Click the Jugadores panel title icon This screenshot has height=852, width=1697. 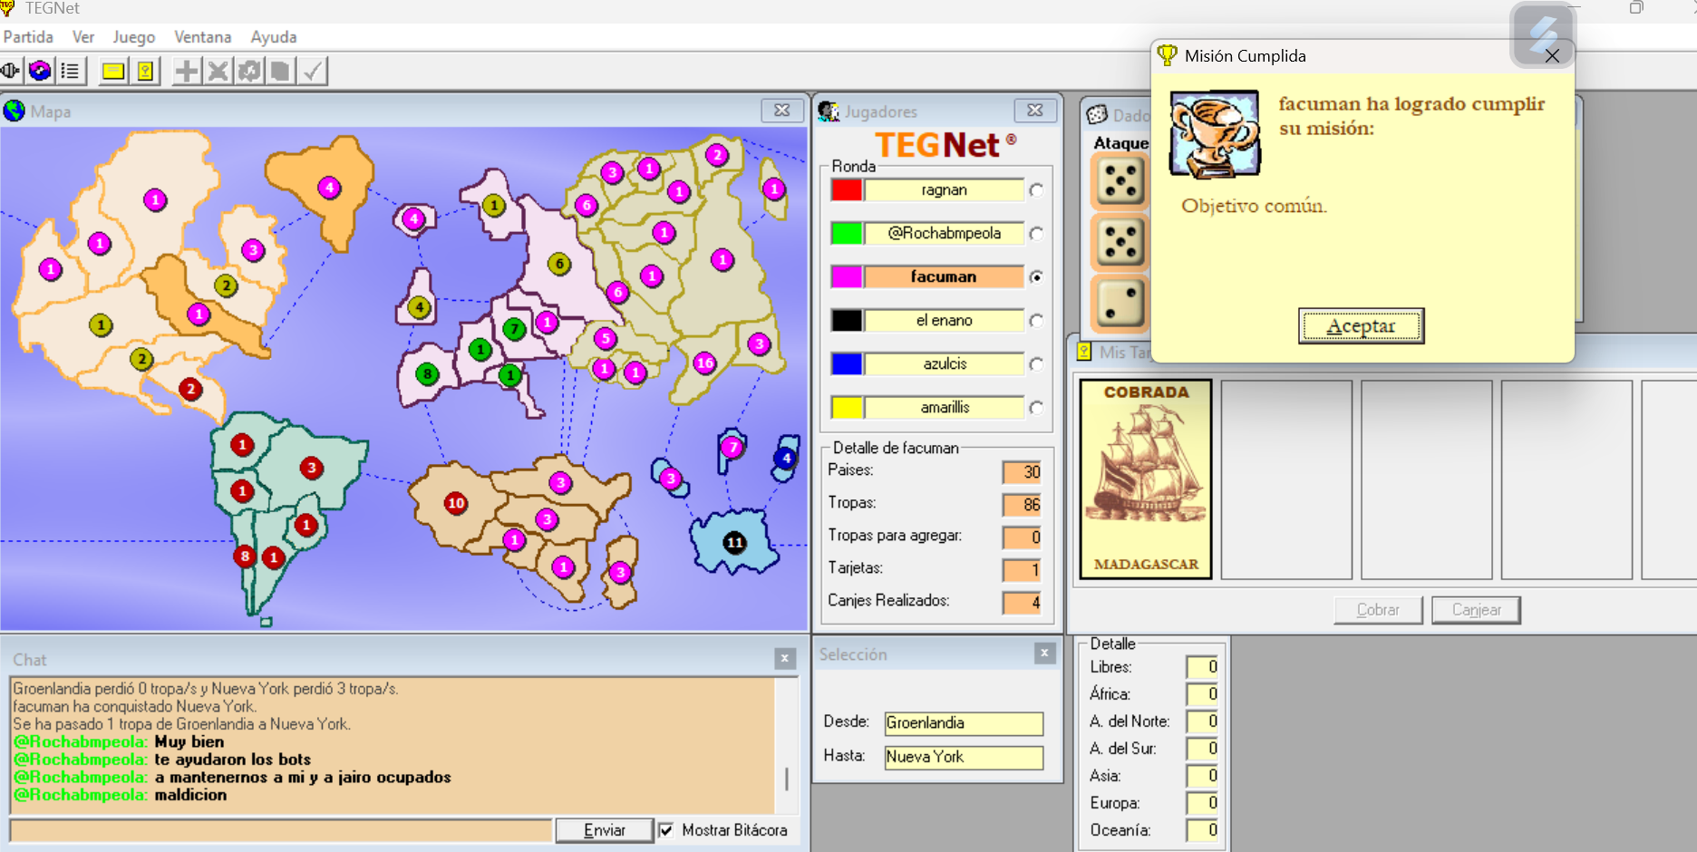pyautogui.click(x=829, y=111)
